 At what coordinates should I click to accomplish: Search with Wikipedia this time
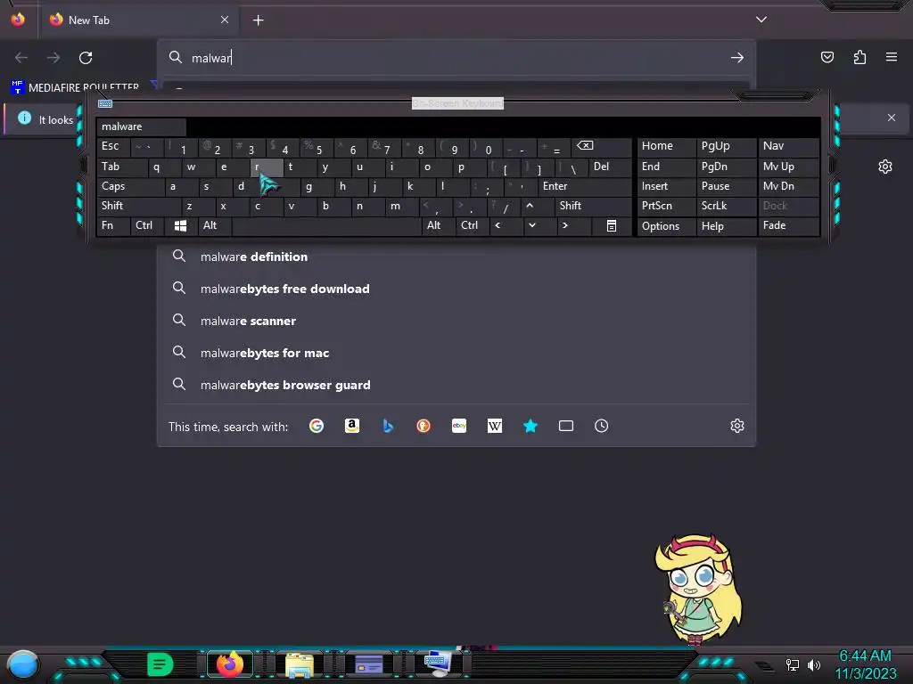[494, 426]
